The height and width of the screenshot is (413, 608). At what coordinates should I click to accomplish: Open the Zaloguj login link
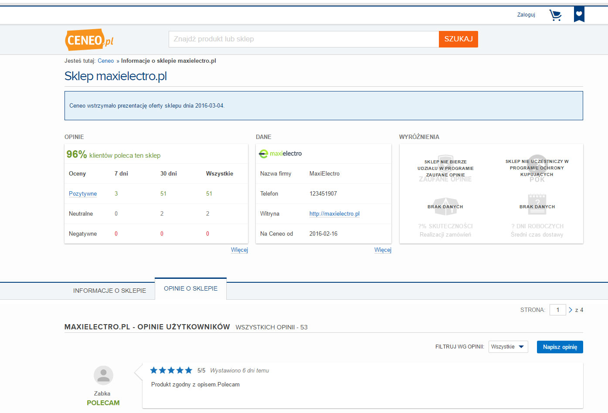click(526, 14)
